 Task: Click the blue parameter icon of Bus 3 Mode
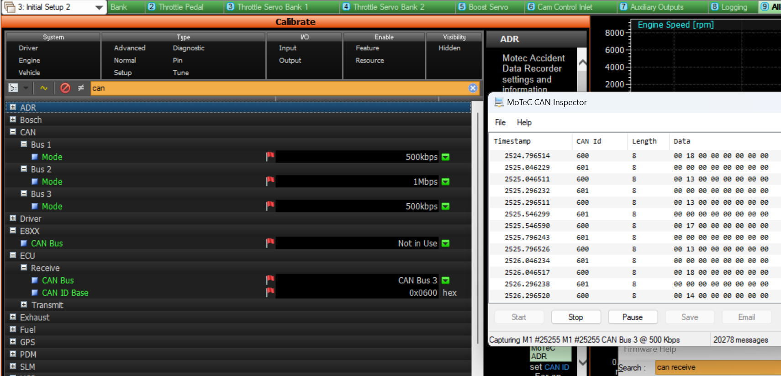(x=35, y=206)
